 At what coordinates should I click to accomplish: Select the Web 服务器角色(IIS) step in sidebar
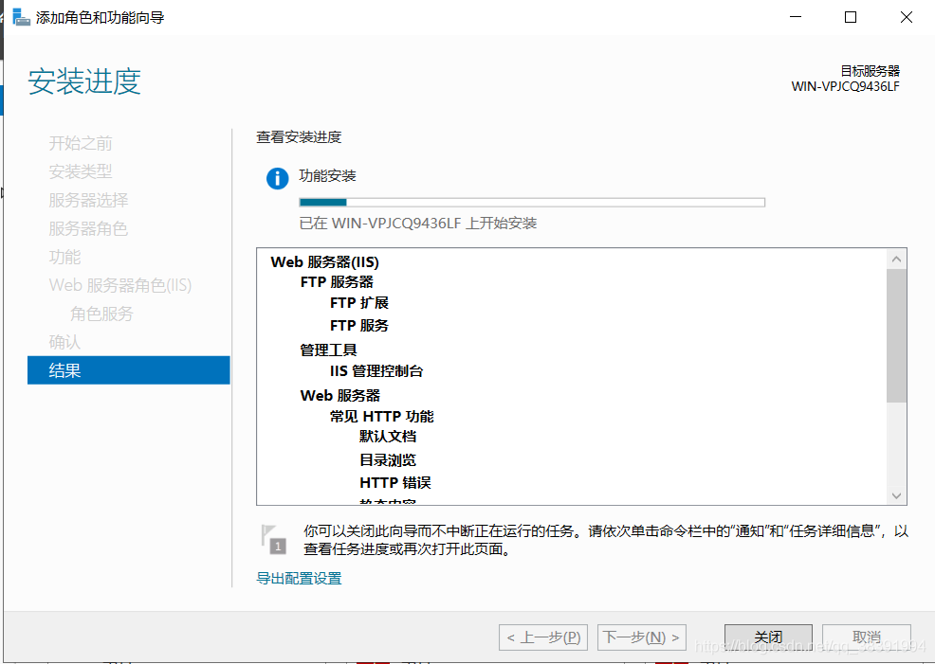[x=120, y=285]
